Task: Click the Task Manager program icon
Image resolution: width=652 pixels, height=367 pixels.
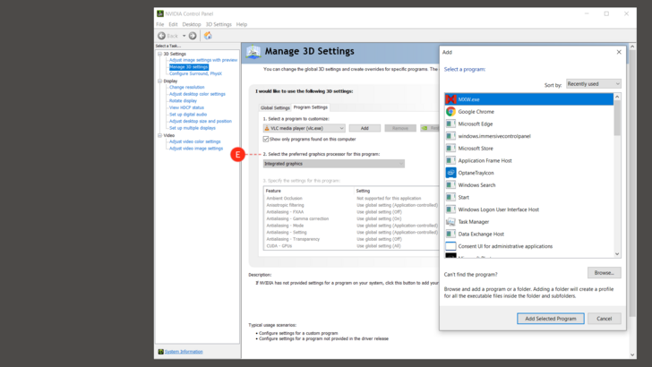Action: pos(450,221)
